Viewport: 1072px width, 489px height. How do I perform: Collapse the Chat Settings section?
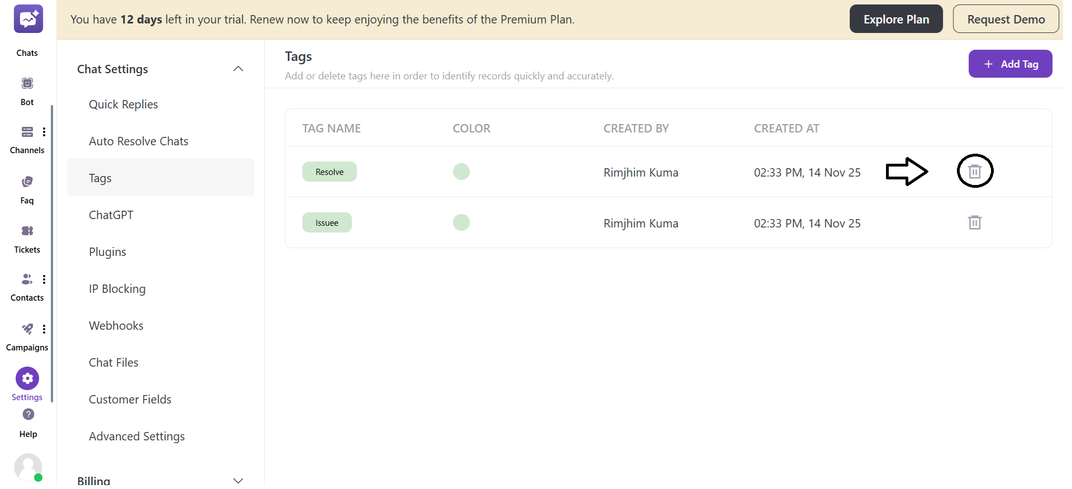point(238,69)
